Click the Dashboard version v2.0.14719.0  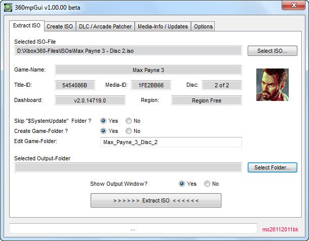(x=90, y=100)
